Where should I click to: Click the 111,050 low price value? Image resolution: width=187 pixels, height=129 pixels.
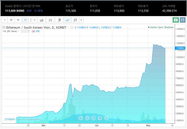pos(95,11)
